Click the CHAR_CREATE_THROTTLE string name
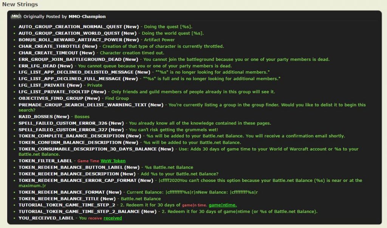The width and height of the screenshot is (387, 228). pos(50,46)
